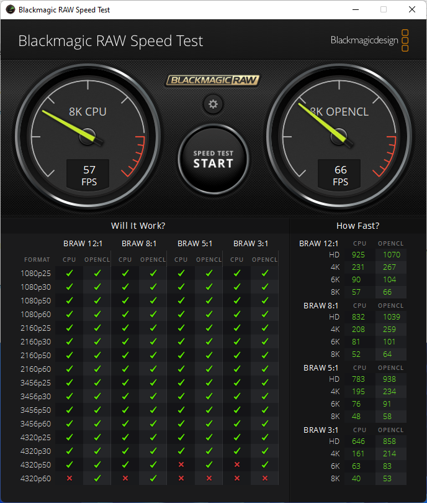Click green check for 3456p30 BRAW 5:1 OPENCL
Viewport: 427px width, 503px height.
[x=209, y=396]
